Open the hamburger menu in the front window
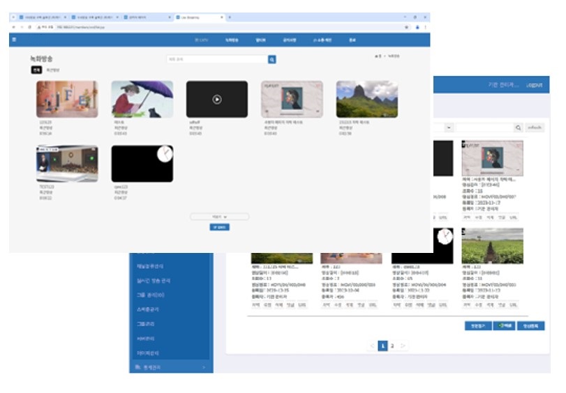Screen dimensions: 566x393 pos(14,40)
